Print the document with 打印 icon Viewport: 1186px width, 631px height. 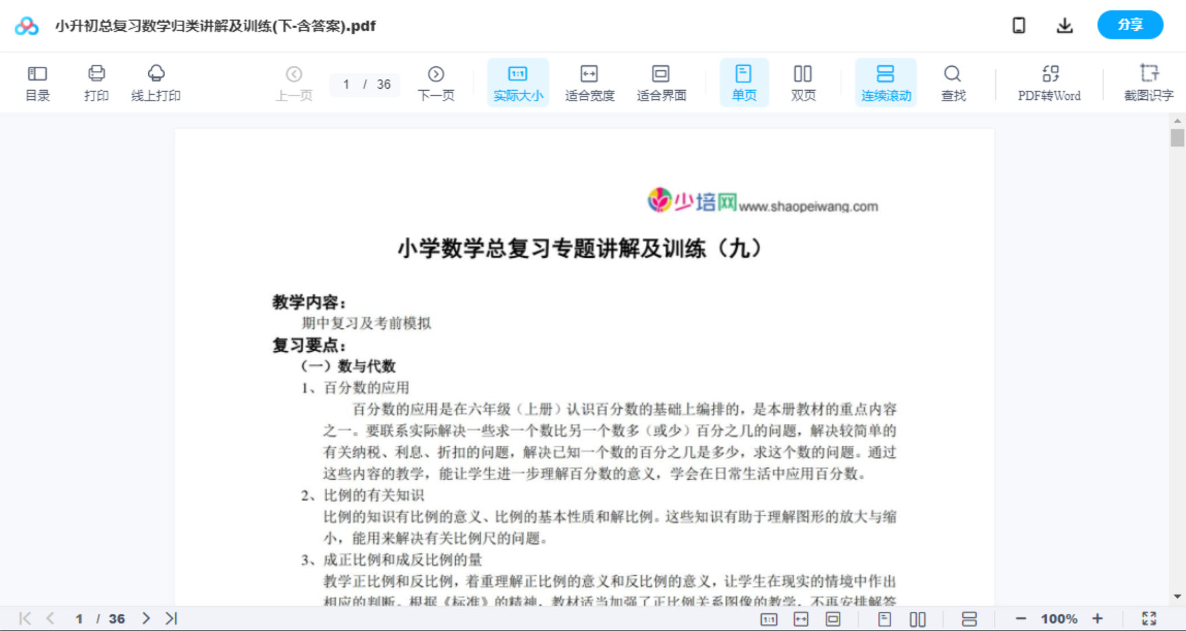click(x=96, y=82)
